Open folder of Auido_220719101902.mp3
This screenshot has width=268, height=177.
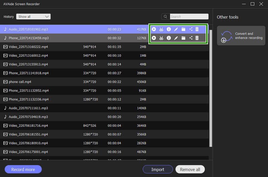pos(184,29)
